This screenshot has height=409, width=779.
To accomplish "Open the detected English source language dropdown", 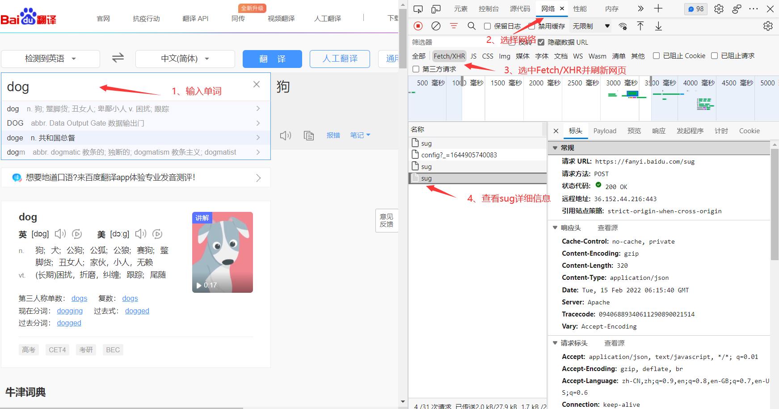I will [x=51, y=59].
